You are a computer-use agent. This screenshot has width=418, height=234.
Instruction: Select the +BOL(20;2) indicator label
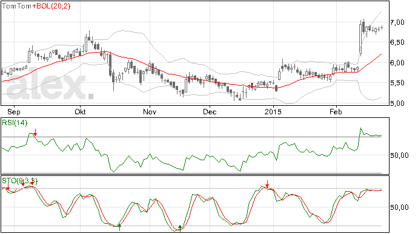click(51, 6)
